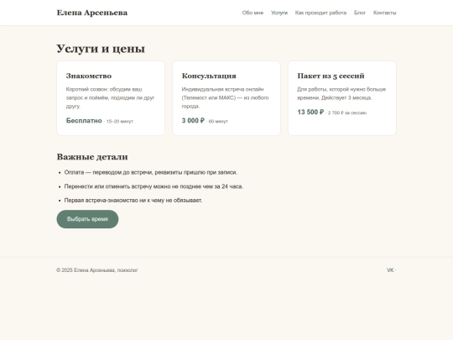Click the bullet about Оплата переводом
The image size is (453, 340).
151,172
